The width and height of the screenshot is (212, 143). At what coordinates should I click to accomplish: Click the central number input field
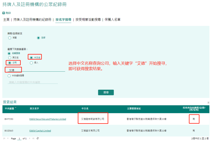tap(33, 82)
